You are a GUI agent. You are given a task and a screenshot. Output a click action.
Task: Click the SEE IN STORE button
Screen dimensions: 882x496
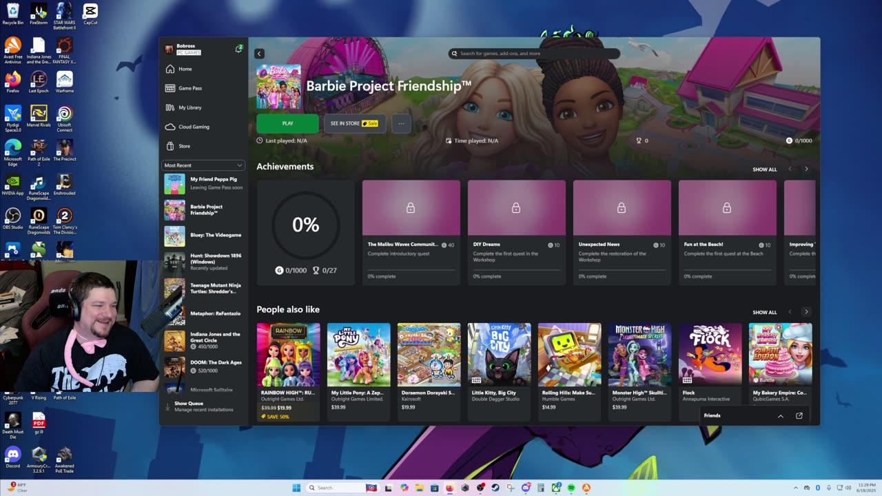(x=354, y=123)
